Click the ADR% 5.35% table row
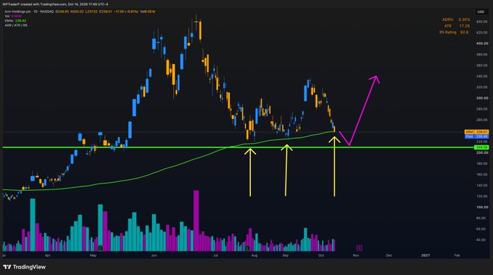Viewport: 493px width, 275px height. (456, 20)
